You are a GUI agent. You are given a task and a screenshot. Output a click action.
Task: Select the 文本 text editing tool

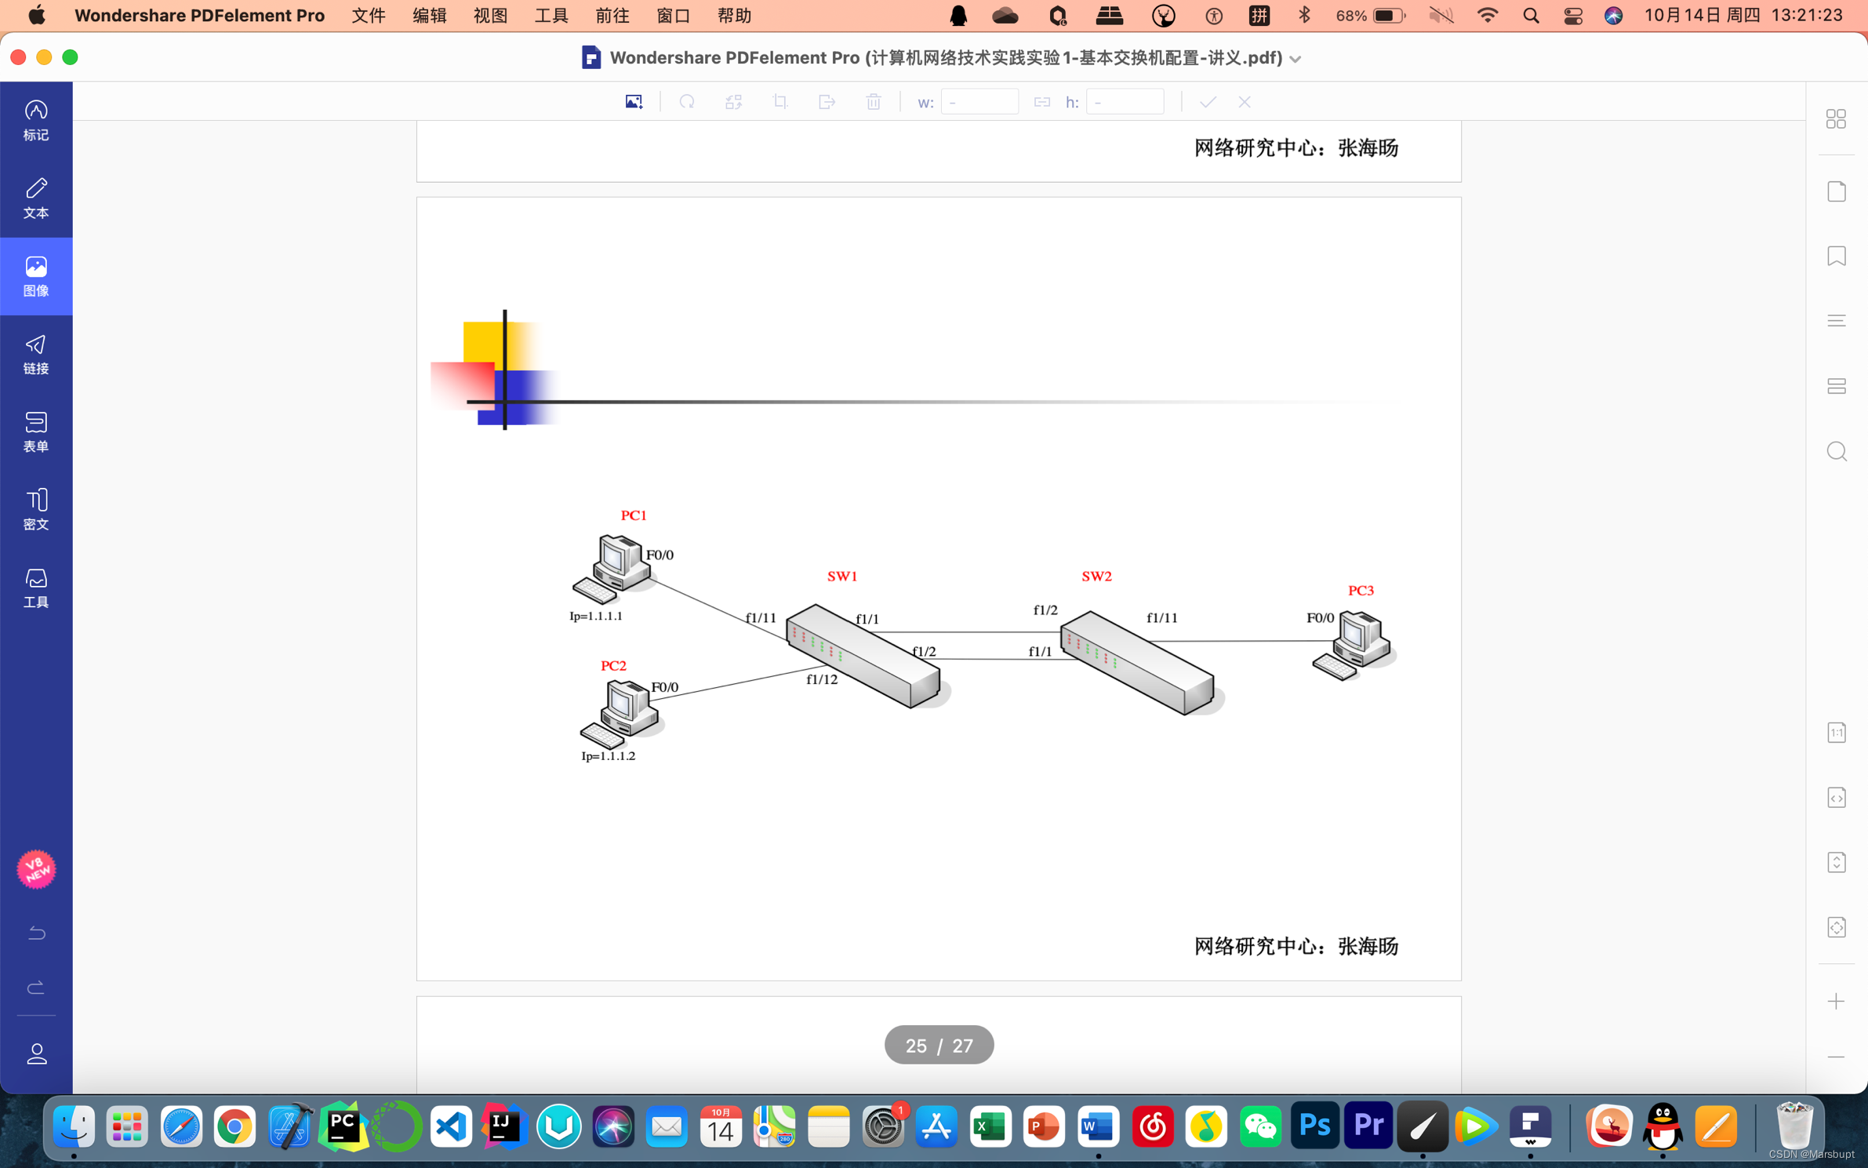click(36, 198)
